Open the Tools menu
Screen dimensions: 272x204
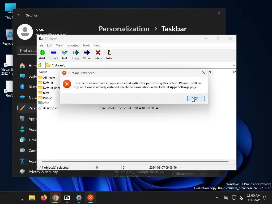point(86,45)
